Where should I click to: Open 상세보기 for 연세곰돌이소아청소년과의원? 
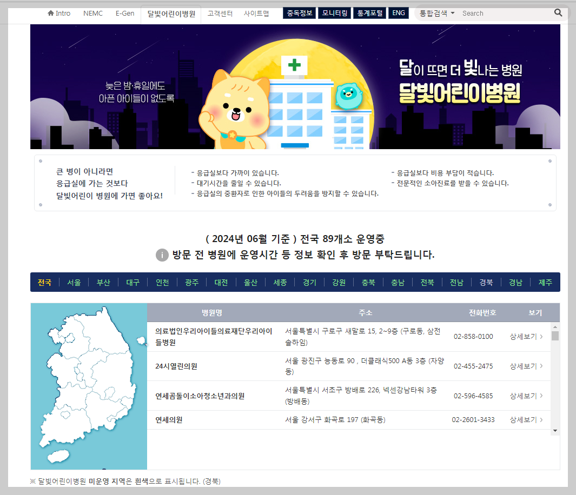[526, 396]
